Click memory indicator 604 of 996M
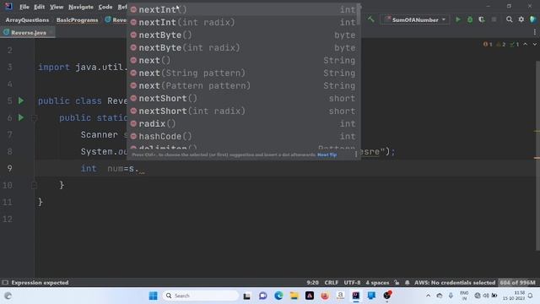The width and height of the screenshot is (540, 304). coord(517,282)
